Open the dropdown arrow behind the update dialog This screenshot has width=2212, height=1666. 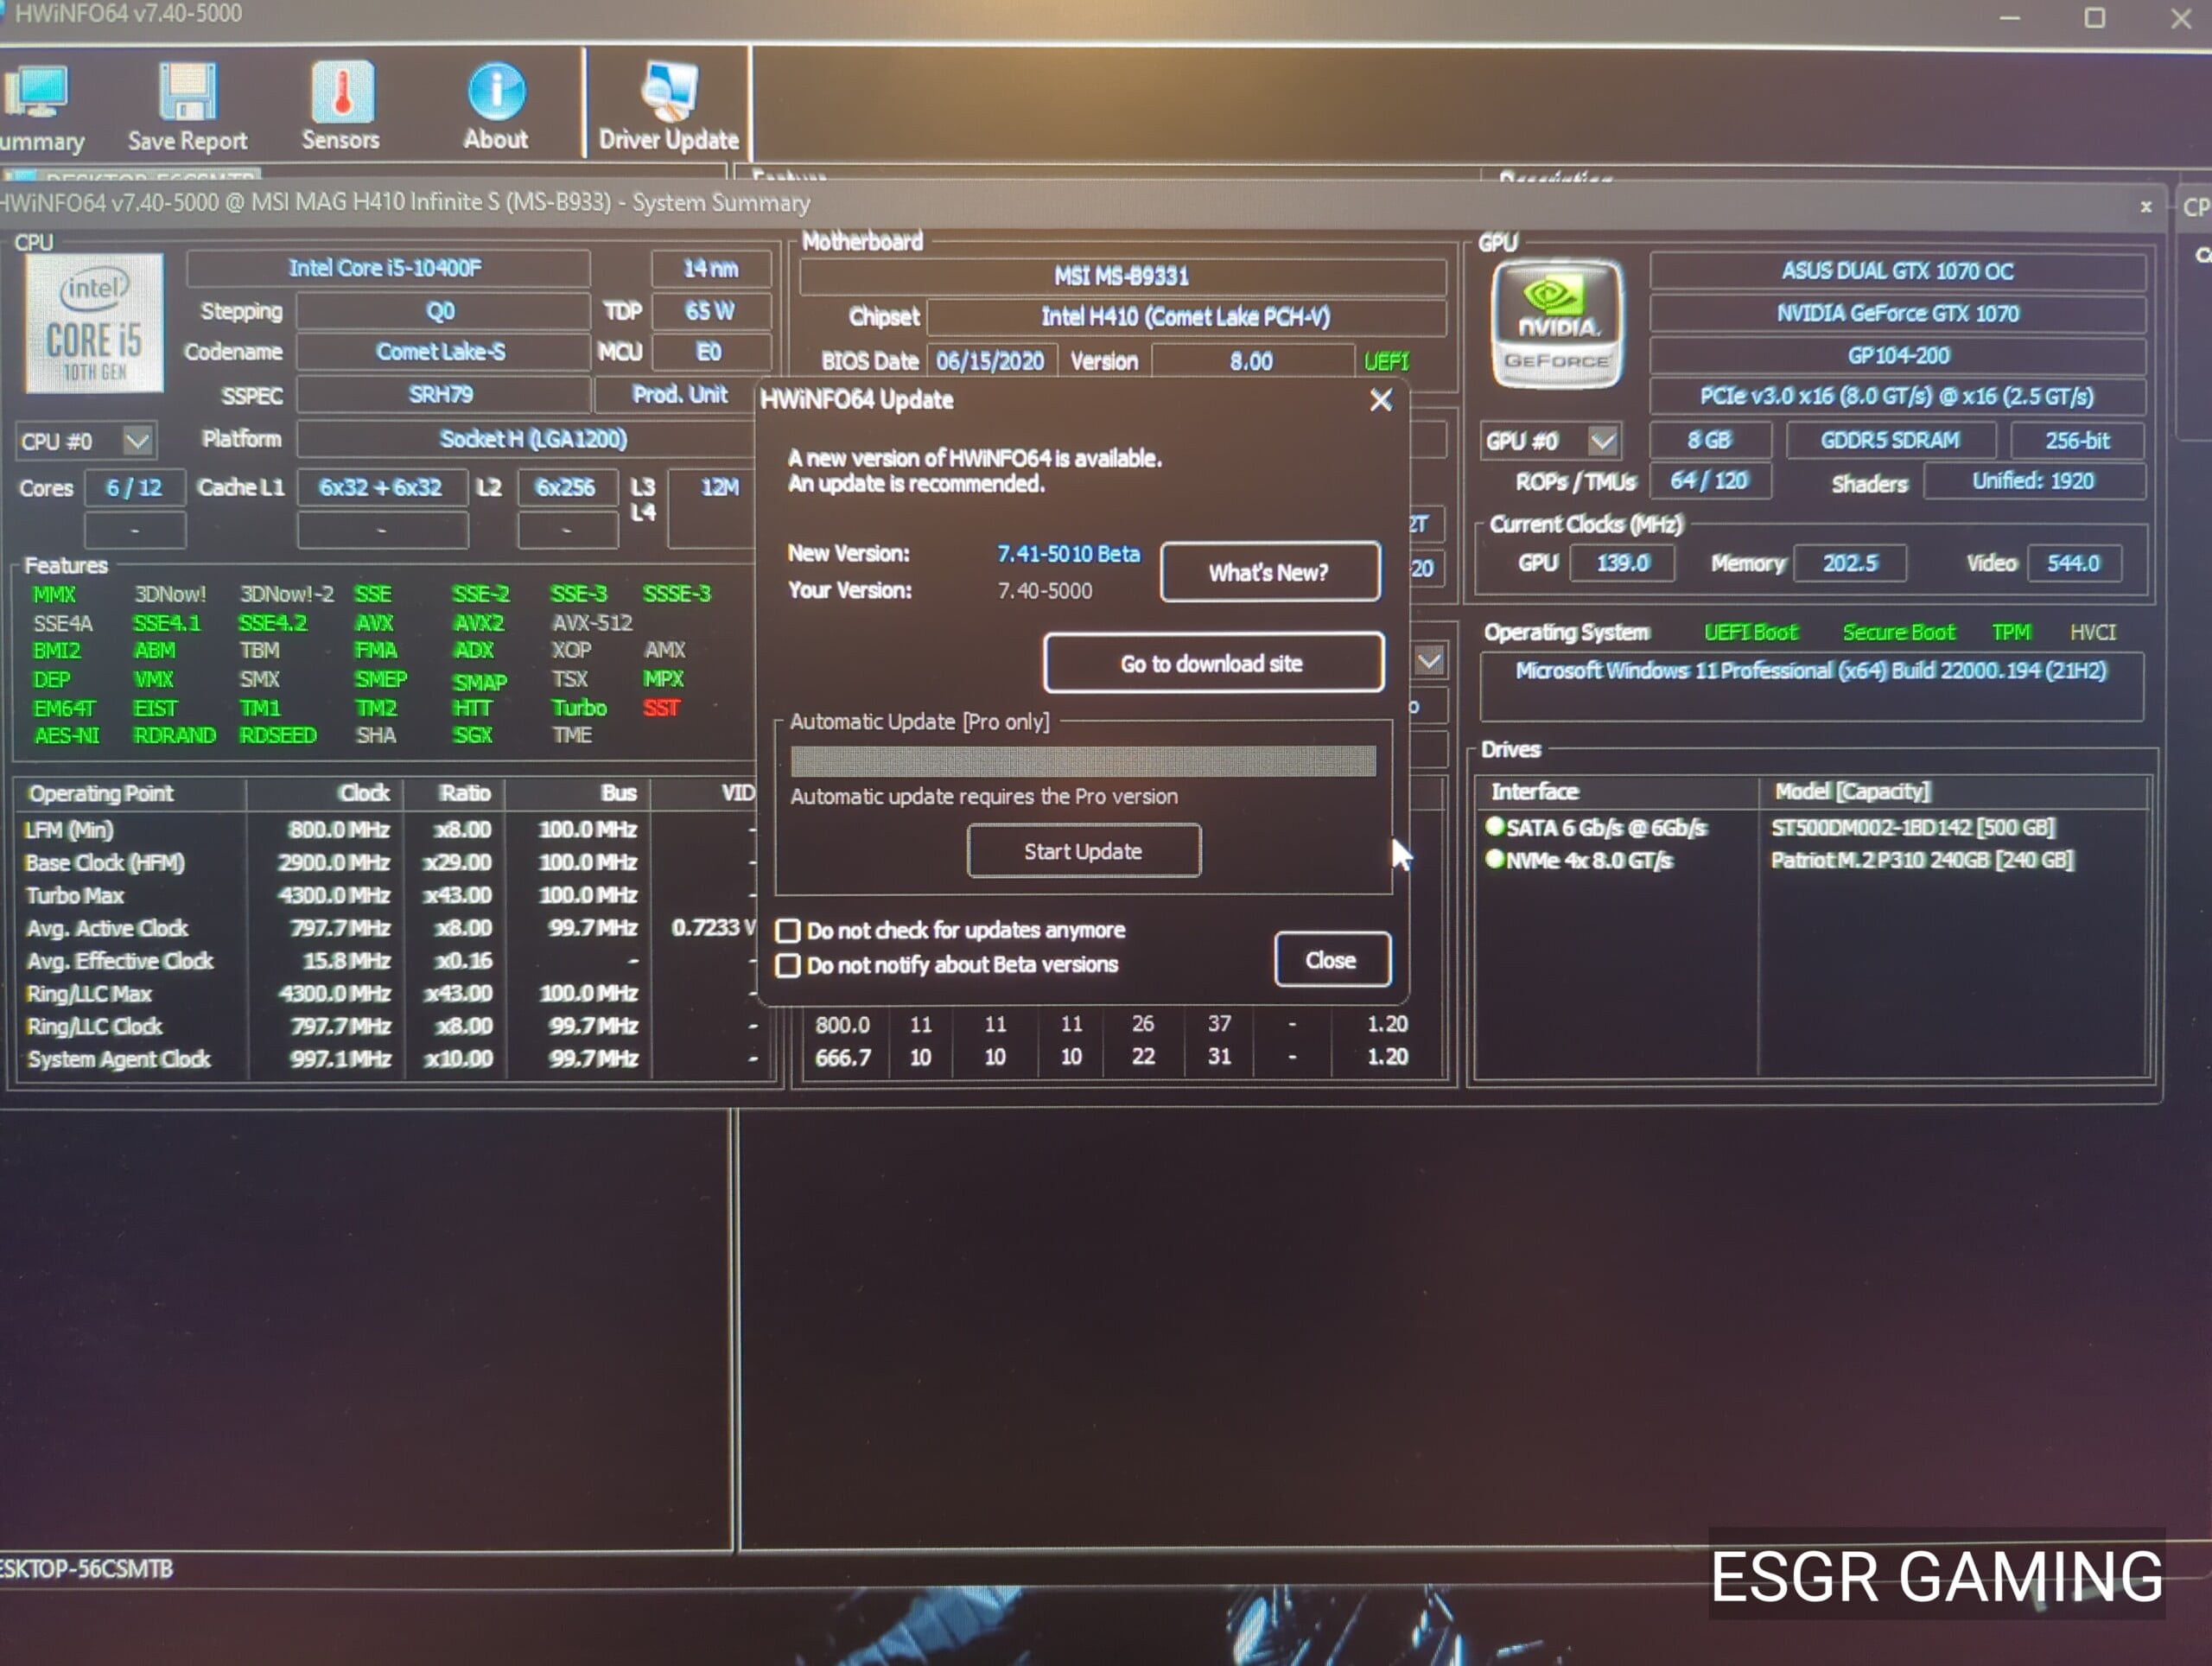click(x=1429, y=661)
